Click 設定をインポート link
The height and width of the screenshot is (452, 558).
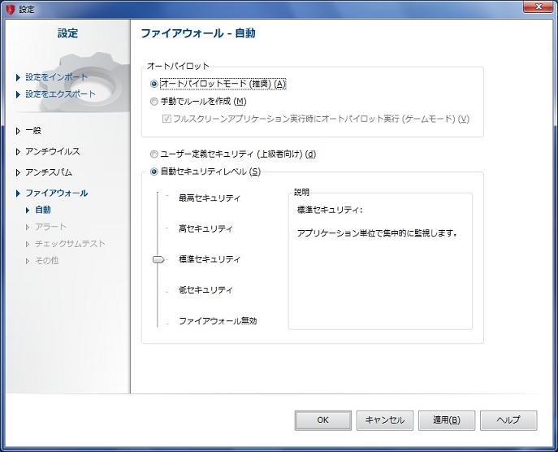coord(56,77)
